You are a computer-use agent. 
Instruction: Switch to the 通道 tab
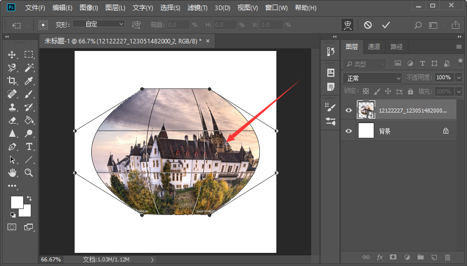tap(374, 46)
